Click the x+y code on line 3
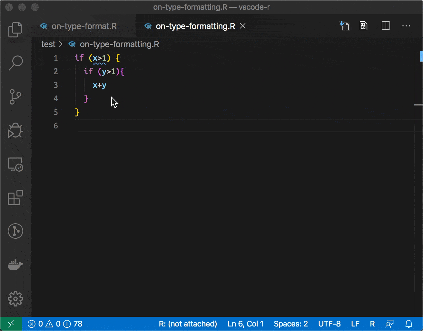Viewport: 423px width, 331px height. [x=100, y=85]
